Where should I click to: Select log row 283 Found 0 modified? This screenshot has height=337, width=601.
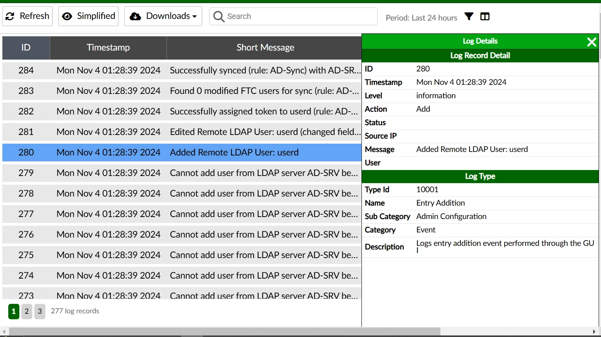pyautogui.click(x=182, y=91)
